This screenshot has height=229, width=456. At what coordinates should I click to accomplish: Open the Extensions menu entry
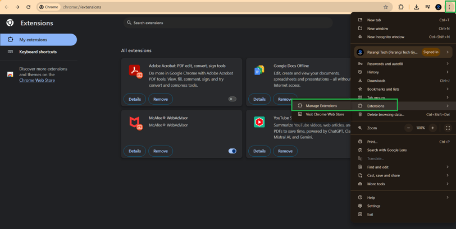[x=403, y=106]
